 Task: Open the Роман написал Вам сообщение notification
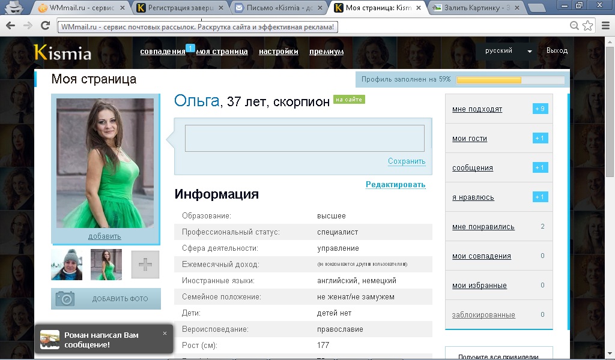click(x=103, y=339)
